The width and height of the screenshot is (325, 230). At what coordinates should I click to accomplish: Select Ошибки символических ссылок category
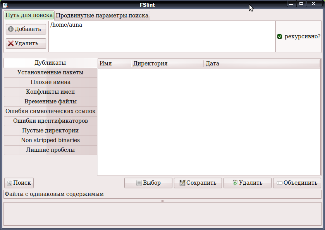[50, 111]
